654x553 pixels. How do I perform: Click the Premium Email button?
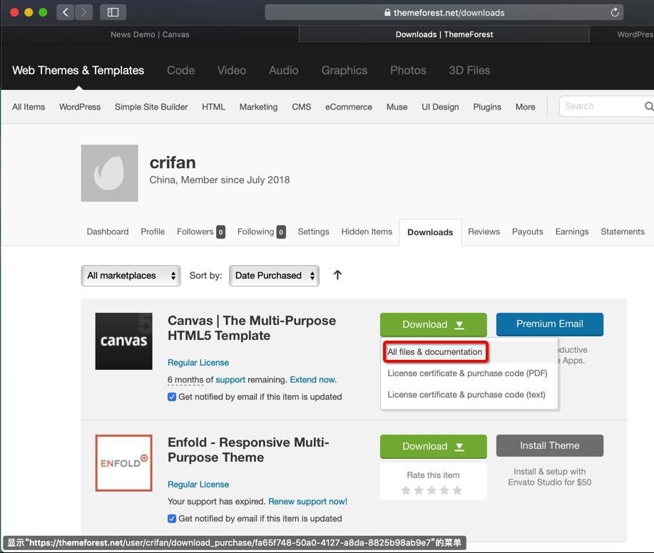[x=550, y=324]
